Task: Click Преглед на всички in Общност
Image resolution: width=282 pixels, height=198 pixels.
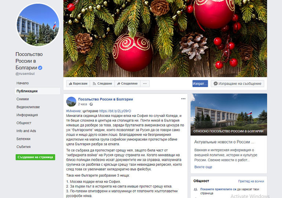Action: [x=251, y=181]
